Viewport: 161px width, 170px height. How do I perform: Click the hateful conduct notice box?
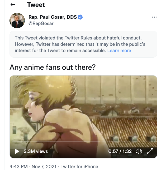[x=83, y=44]
